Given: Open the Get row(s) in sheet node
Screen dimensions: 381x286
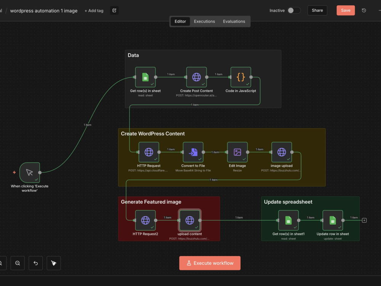Looking at the screenshot, I should pyautogui.click(x=145, y=77).
